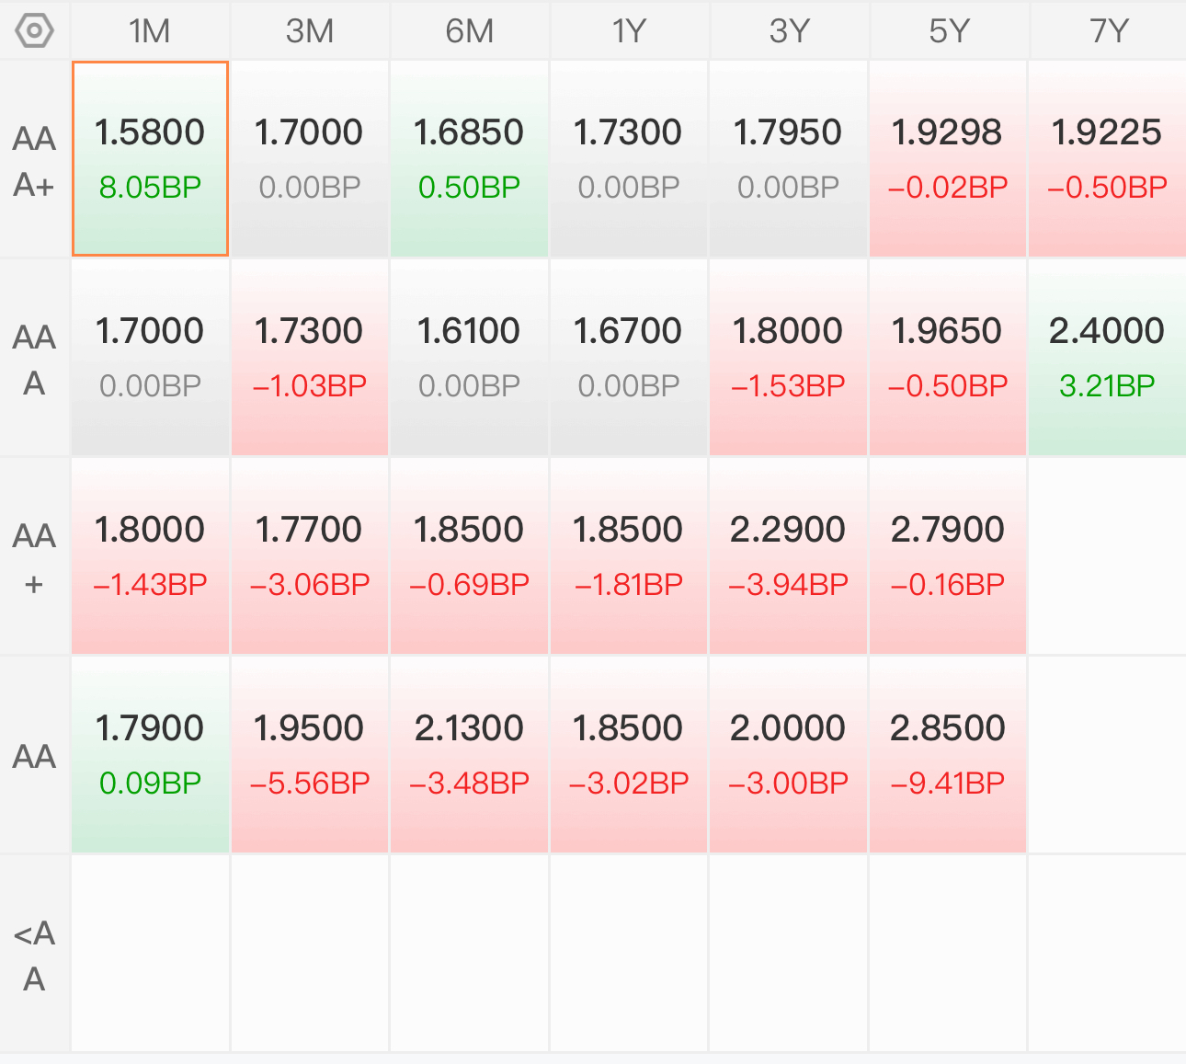The width and height of the screenshot is (1186, 1064).
Task: Click the 3Y tenor header
Action: click(789, 30)
